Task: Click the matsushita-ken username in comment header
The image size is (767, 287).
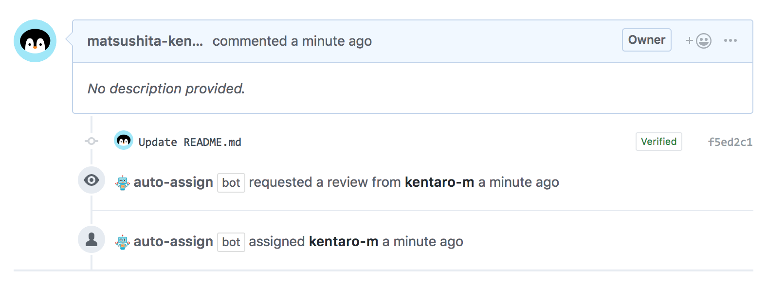Action: pos(145,41)
